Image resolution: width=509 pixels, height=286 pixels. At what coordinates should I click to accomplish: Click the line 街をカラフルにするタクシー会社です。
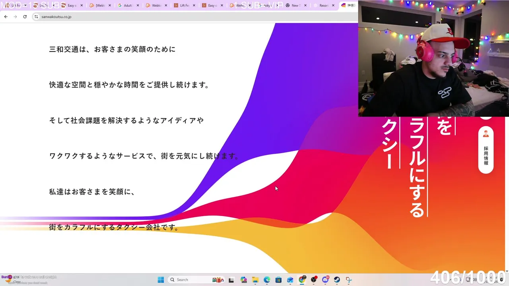[114, 228]
